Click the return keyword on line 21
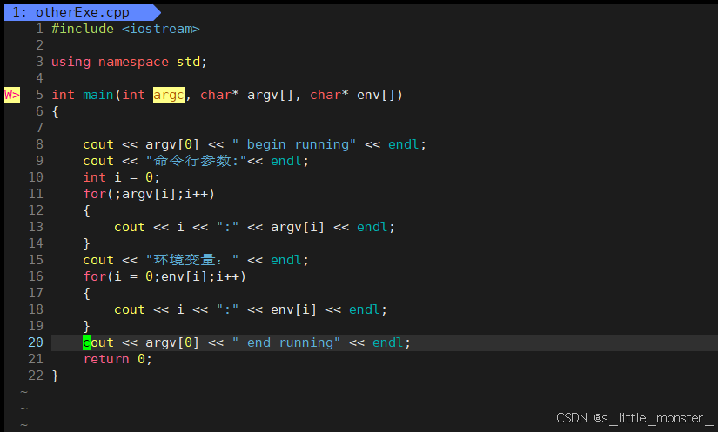This screenshot has width=718, height=432. (x=106, y=359)
